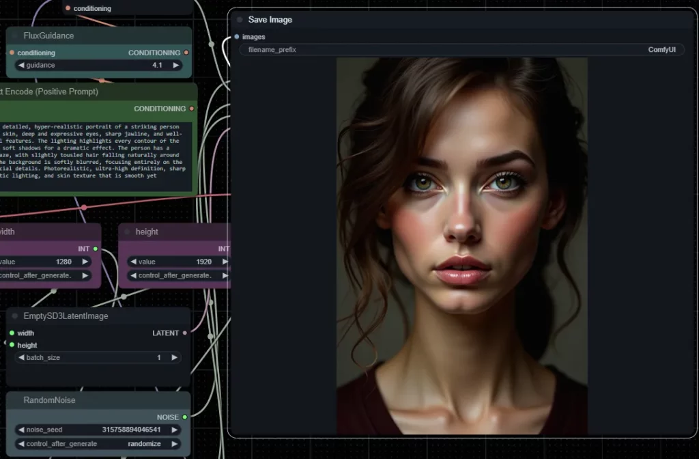Click the CONDITIONING output port on FluxGuidance
This screenshot has width=699, height=459.
pos(186,53)
